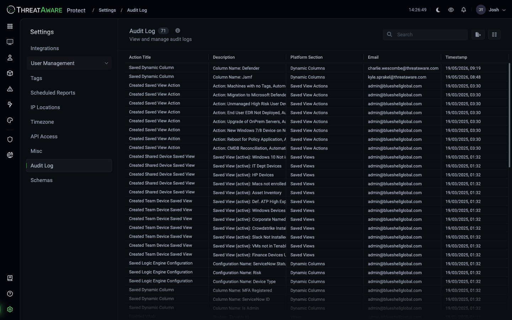Sort by Timestamp column header
The height and width of the screenshot is (320, 512).
[456, 57]
